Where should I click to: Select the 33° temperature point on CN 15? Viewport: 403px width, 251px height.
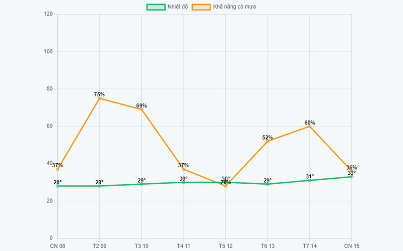click(352, 177)
